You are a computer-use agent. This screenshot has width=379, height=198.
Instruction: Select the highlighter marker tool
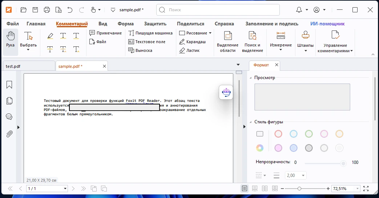(50, 36)
